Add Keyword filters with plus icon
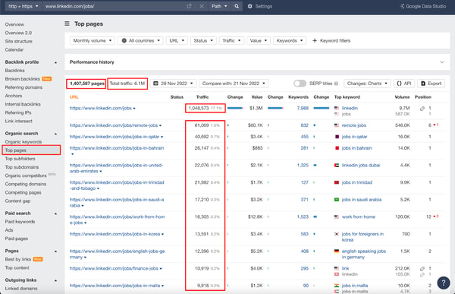Viewport: 455px width, 294px height. tap(331, 41)
